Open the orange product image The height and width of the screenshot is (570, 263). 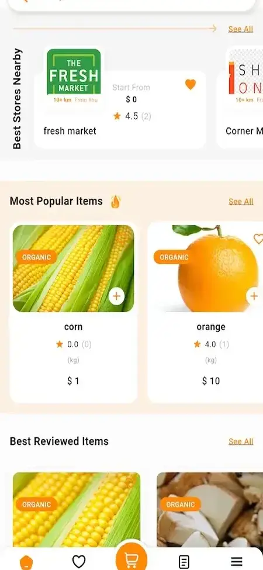(206, 267)
